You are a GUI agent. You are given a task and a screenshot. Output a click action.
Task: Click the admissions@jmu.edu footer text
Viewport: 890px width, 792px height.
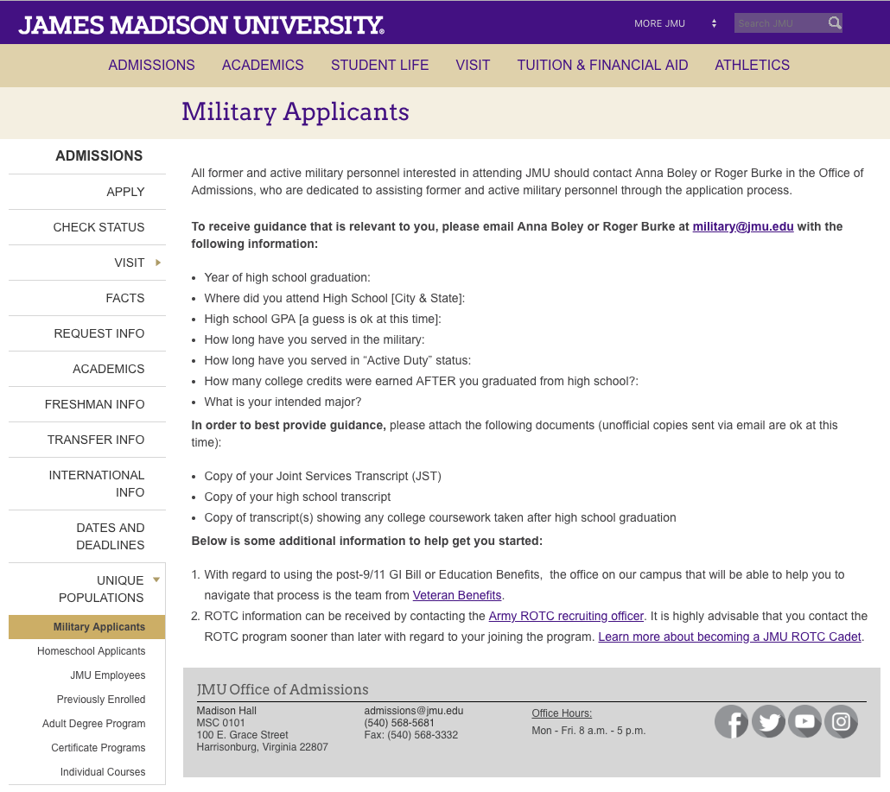pyautogui.click(x=414, y=711)
